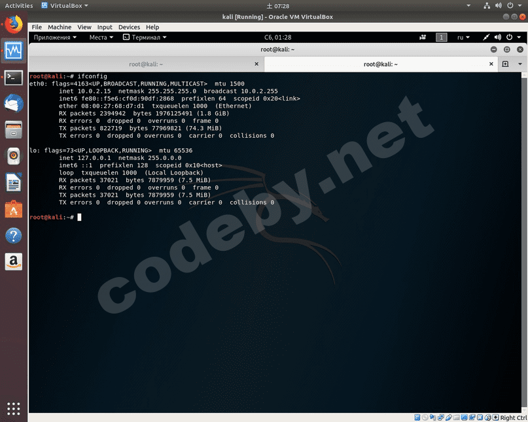Click Ubuntu top bar volume icon
This screenshot has height=422, width=528.
(499, 6)
